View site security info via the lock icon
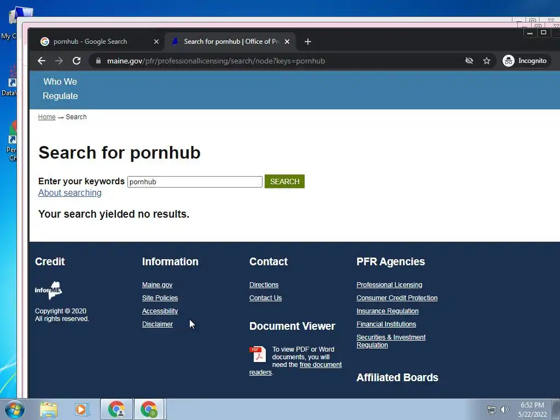560x420 pixels. (98, 61)
